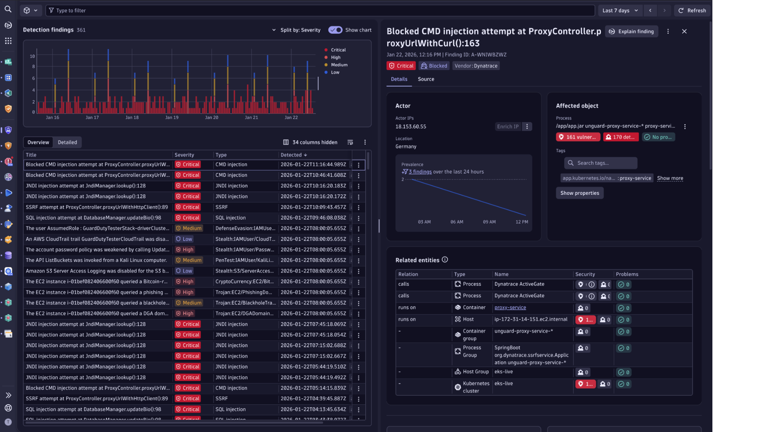The image size is (768, 432).
Task: Open the Split by: Severity dropdown
Action: pyautogui.click(x=298, y=30)
